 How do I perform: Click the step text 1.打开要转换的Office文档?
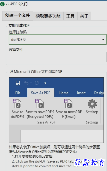pos(32,156)
